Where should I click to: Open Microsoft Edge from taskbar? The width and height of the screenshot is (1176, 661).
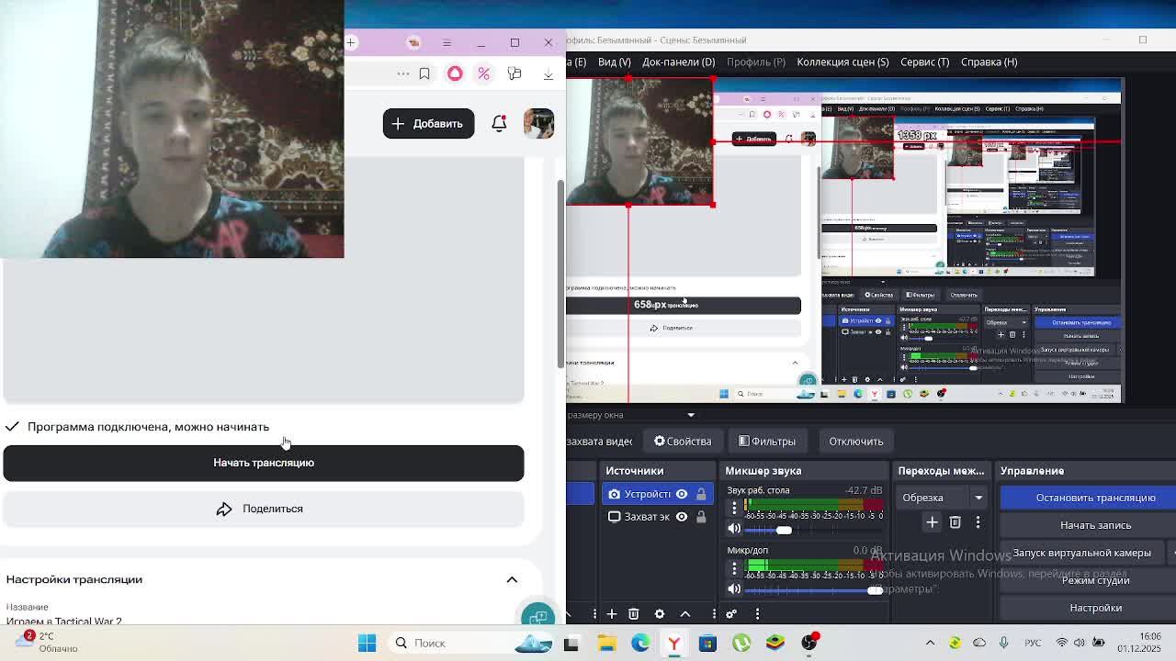click(x=640, y=643)
